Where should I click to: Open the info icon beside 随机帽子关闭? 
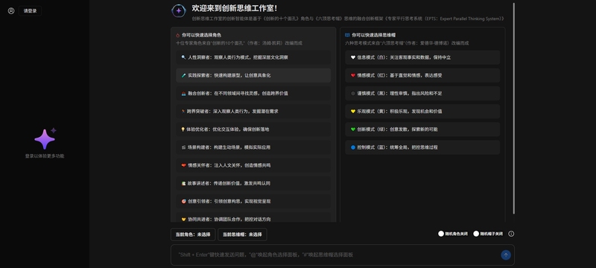(x=511, y=234)
